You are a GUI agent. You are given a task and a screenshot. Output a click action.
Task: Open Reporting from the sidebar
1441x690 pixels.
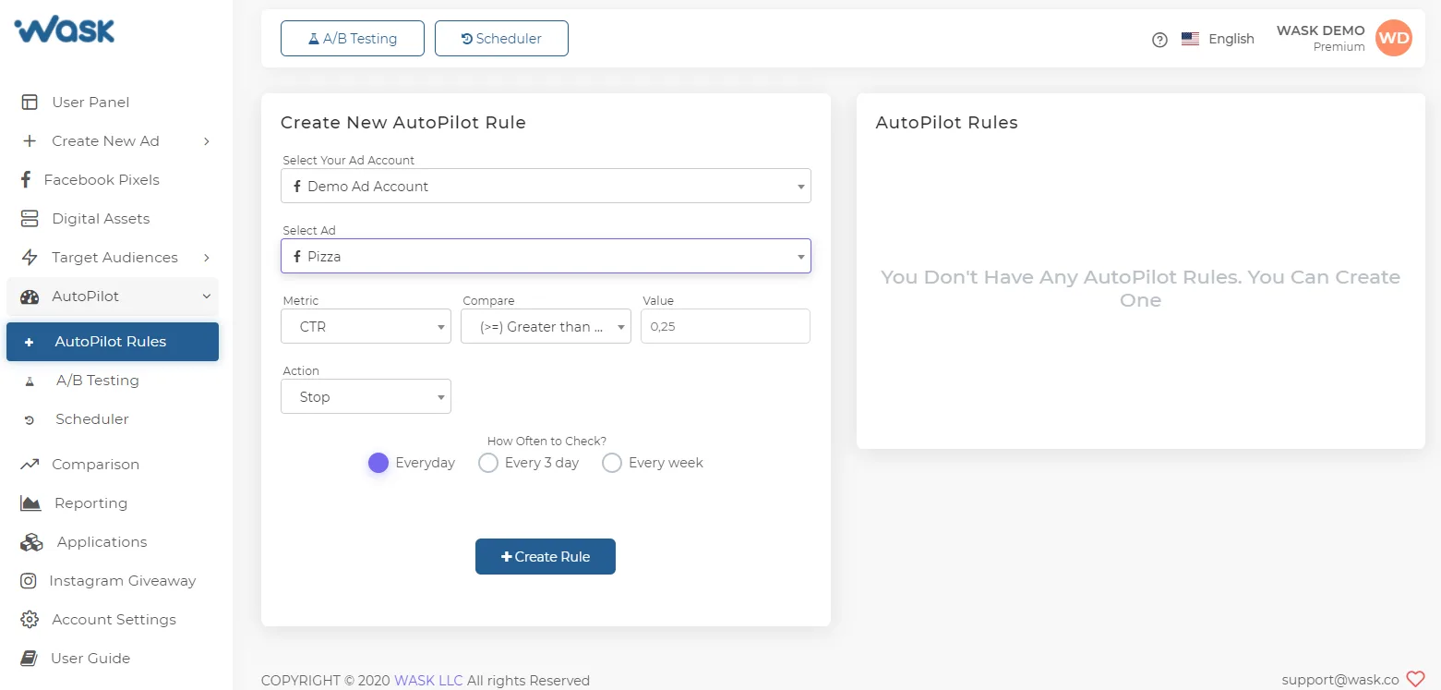(x=90, y=503)
